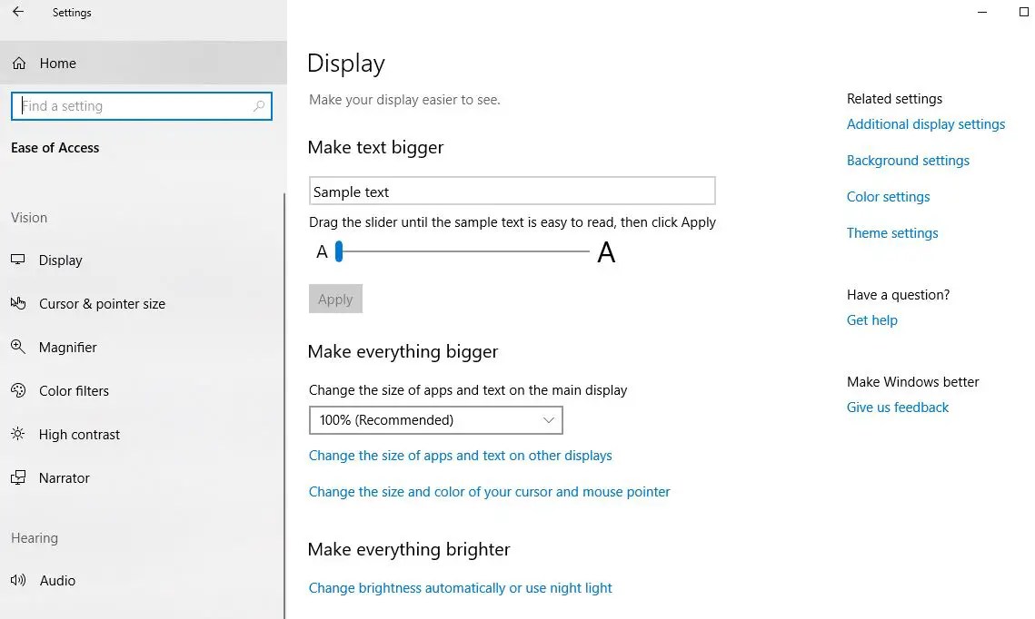The width and height of the screenshot is (1035, 619).
Task: Click the Ease of Access heading
Action: point(55,148)
